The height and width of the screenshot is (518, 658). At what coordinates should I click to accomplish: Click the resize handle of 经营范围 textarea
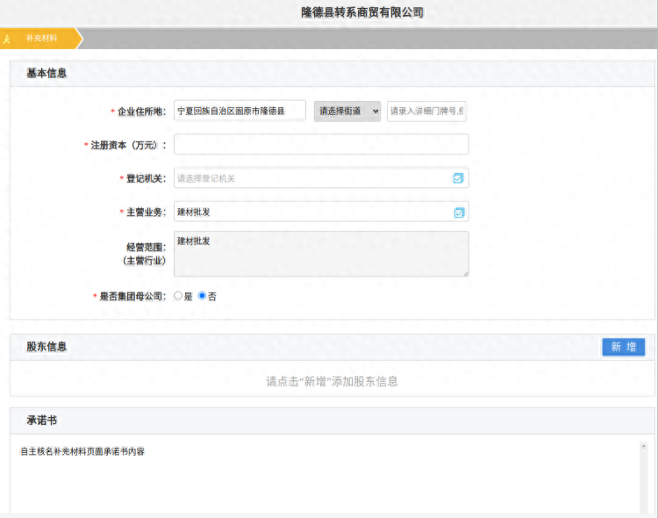pos(464,273)
